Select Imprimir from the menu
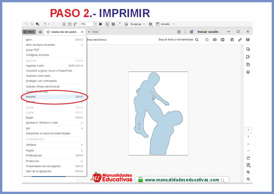The height and width of the screenshot is (194, 274). (x=32, y=97)
